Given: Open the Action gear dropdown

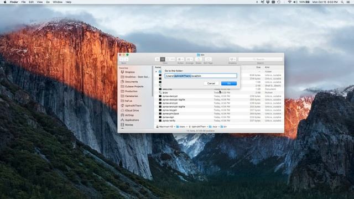Looking at the screenshot, I should [180, 59].
